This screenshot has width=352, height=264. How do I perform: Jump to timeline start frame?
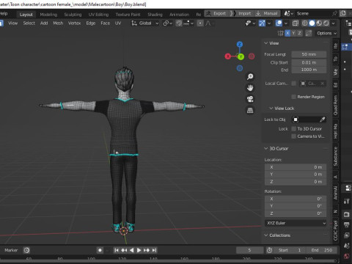(x=117, y=250)
